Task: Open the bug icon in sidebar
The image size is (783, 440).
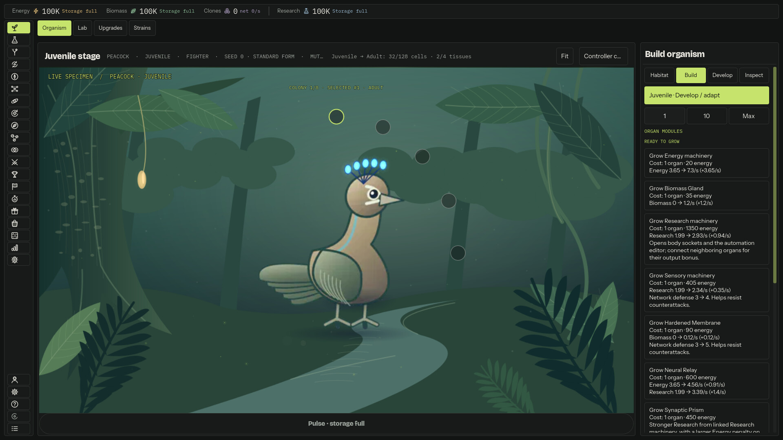Action: pos(18,260)
